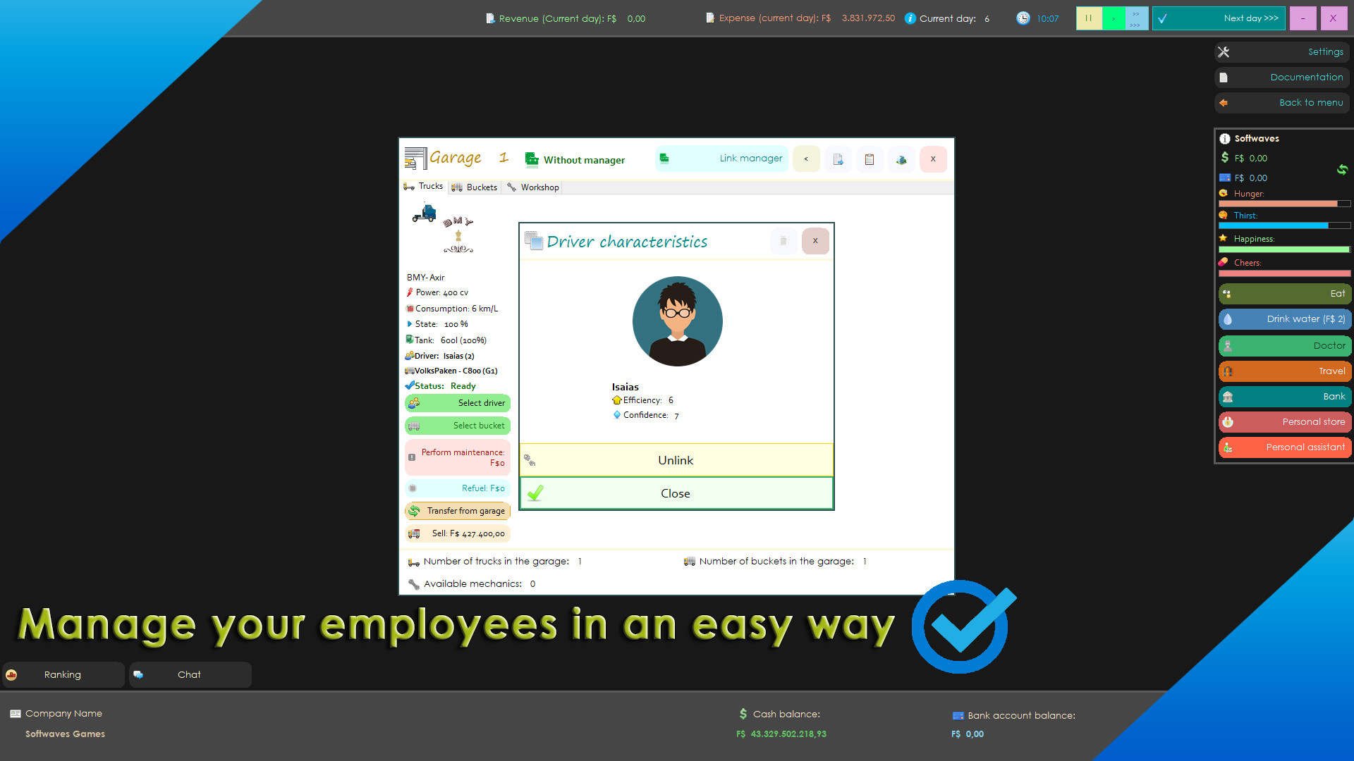Pause the game speed control
This screenshot has height=761, width=1354.
[x=1089, y=18]
